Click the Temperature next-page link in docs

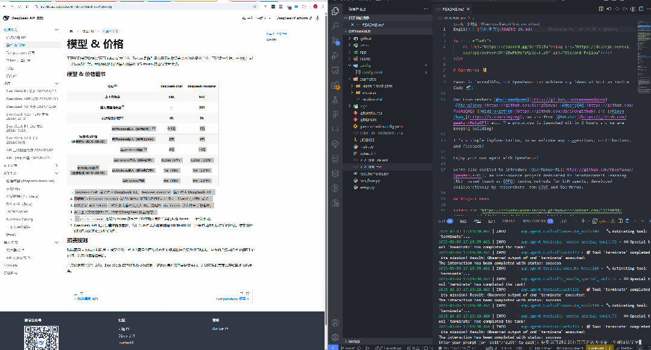[x=232, y=299]
